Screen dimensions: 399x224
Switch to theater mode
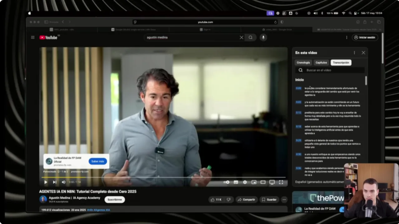[x=263, y=182]
